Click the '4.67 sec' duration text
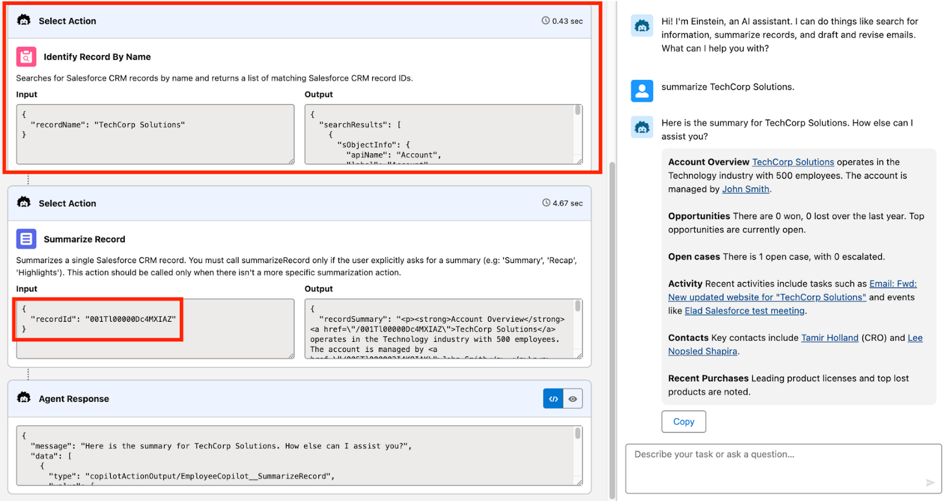947x501 pixels. [568, 203]
